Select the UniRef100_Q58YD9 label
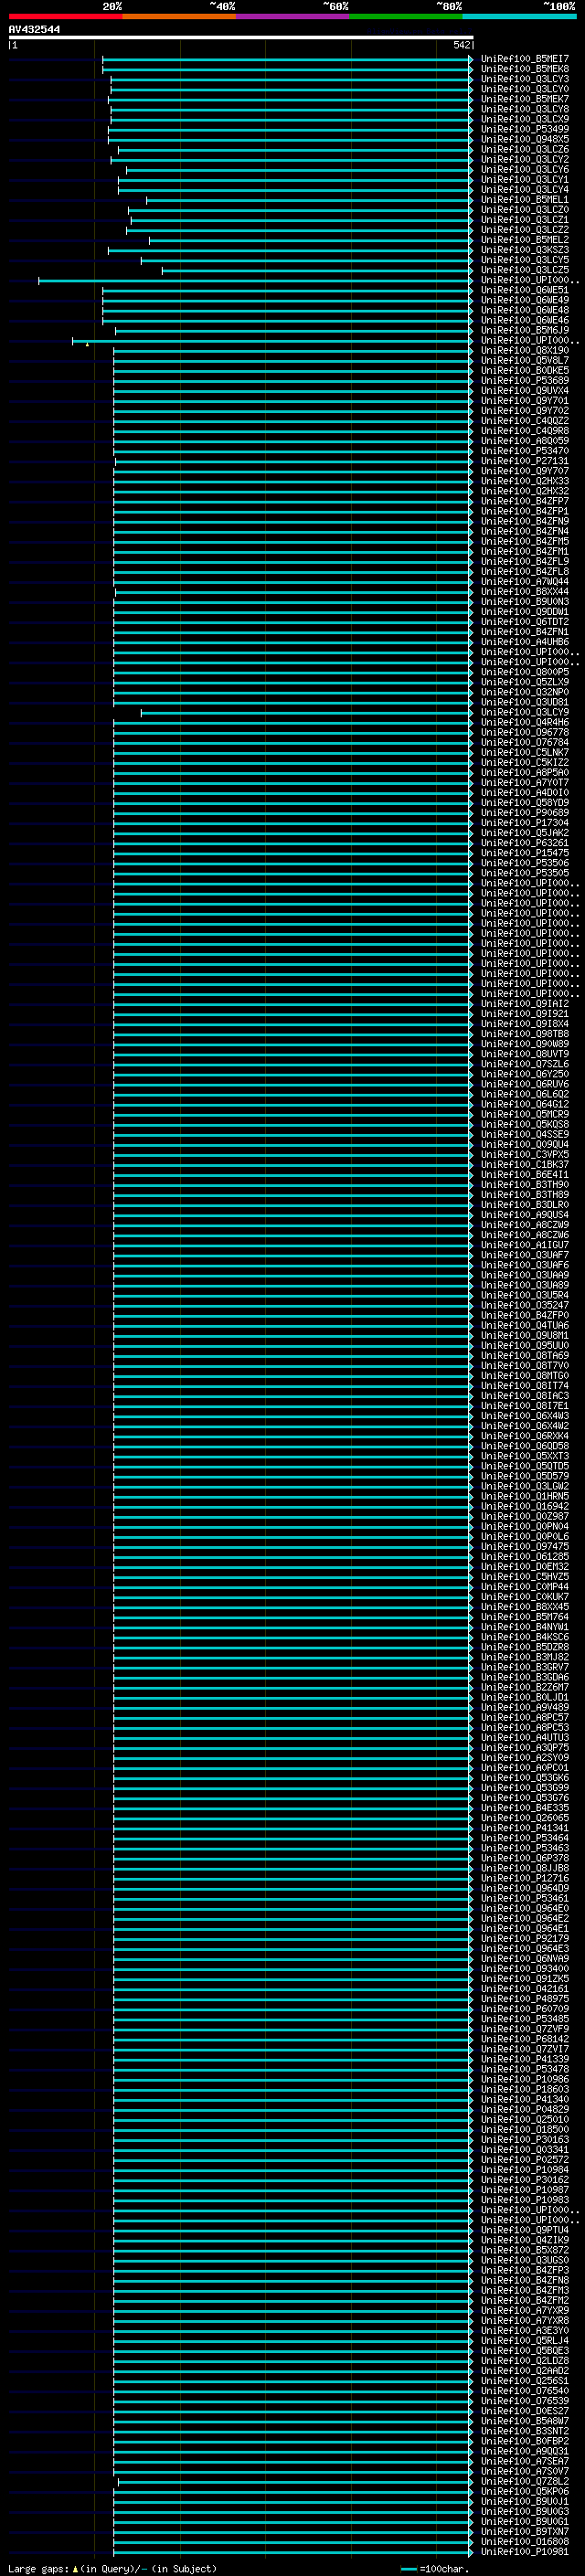The width and height of the screenshot is (585, 2576). coord(524,802)
